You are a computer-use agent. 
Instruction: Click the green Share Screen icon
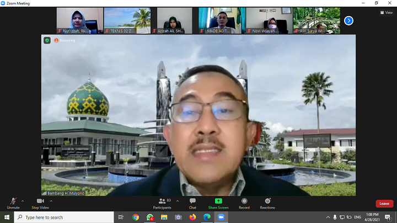[218, 201]
